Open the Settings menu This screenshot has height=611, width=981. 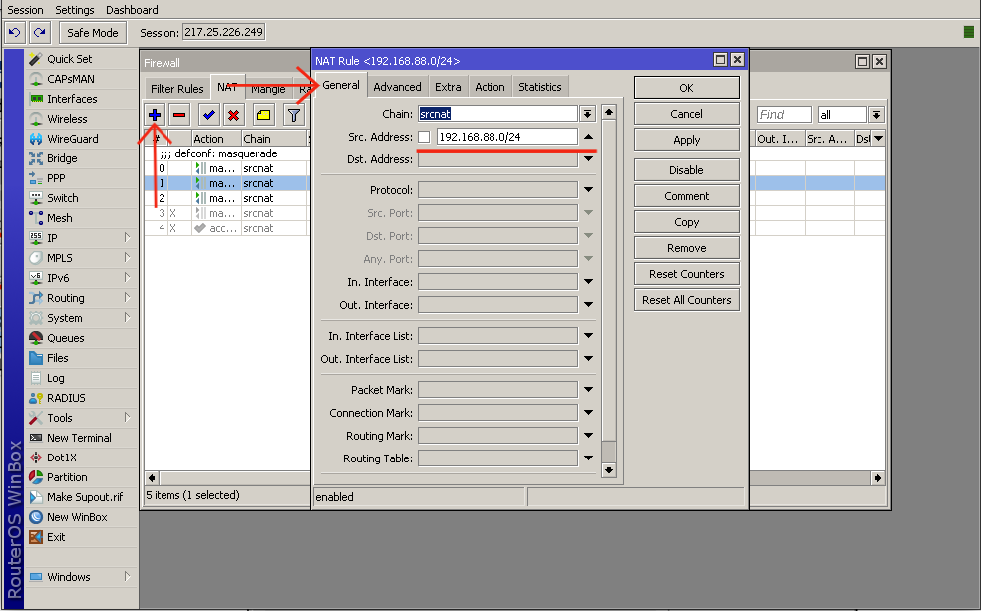tap(75, 10)
